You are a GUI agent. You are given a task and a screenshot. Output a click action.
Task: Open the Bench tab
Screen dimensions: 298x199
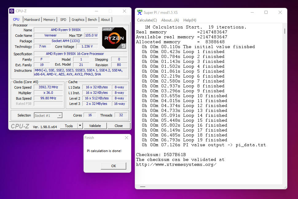coord(92,20)
